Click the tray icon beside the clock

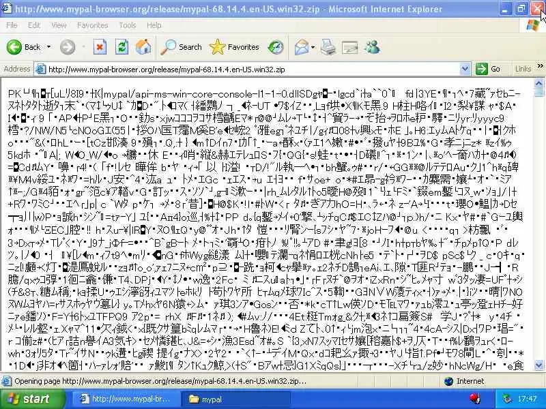pyautogui.click(x=508, y=399)
